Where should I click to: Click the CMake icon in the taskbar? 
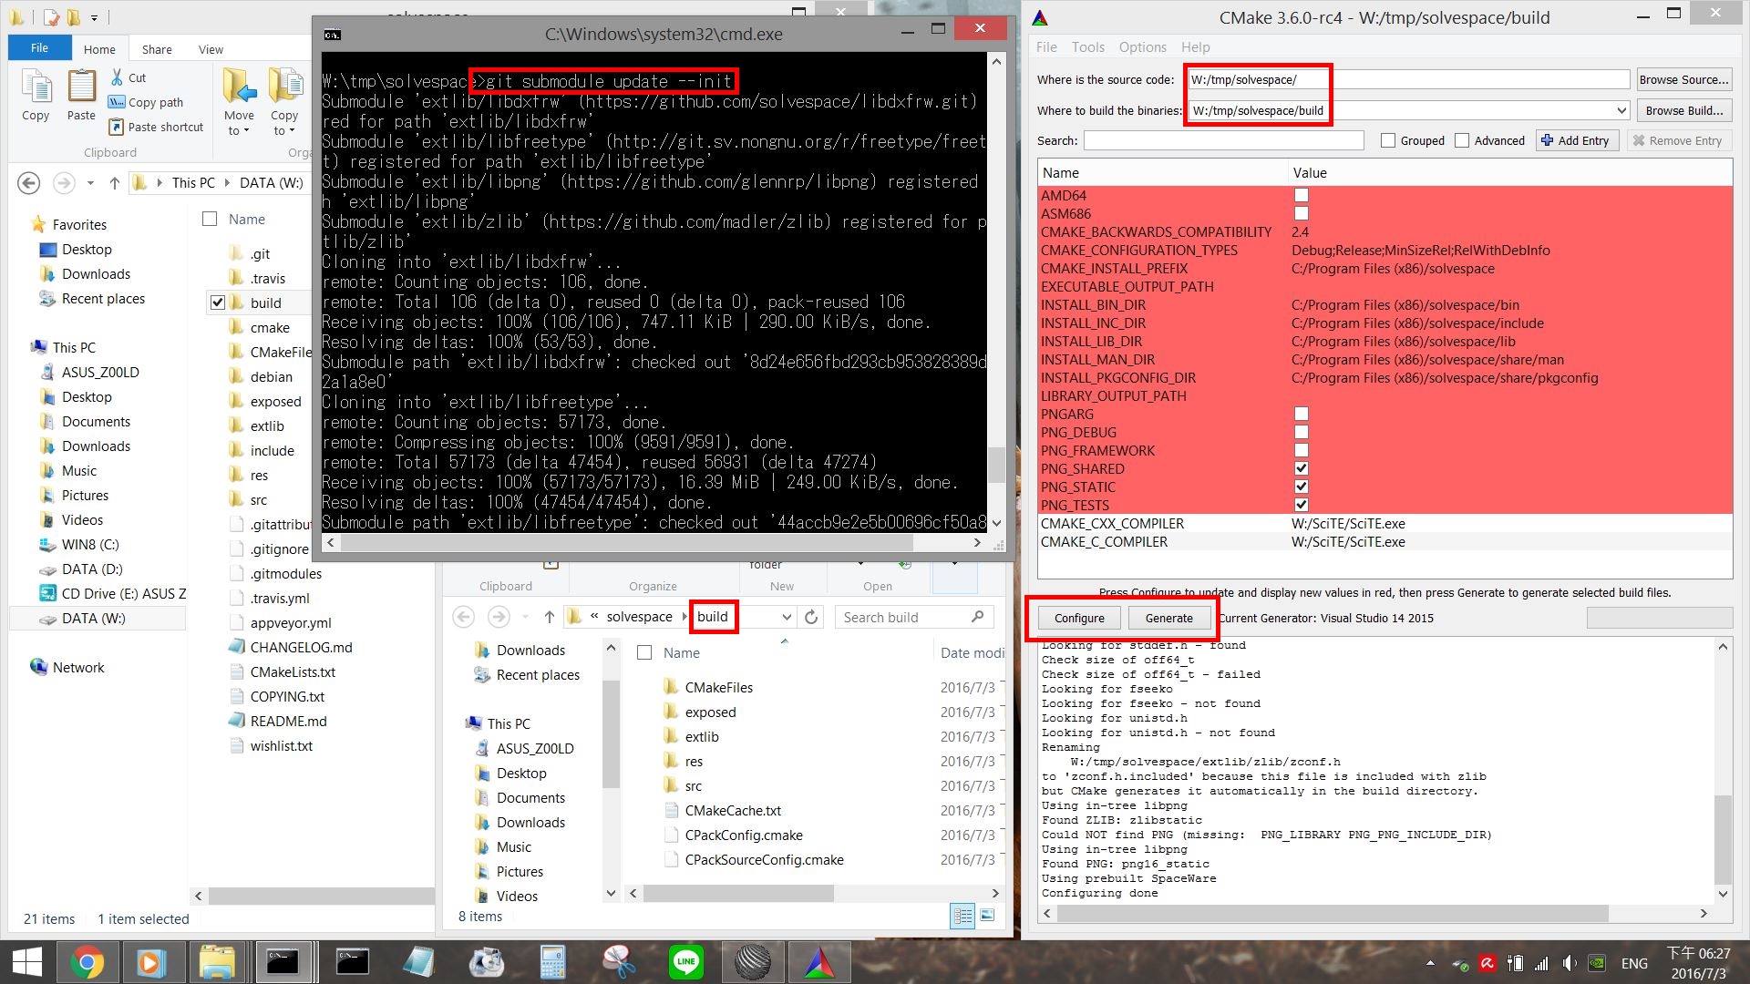tap(818, 962)
